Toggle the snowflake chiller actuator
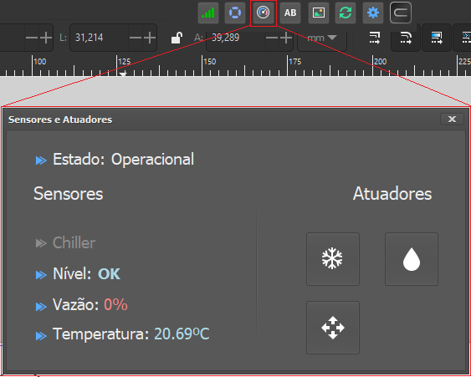Viewport: 471px width, 377px height. [333, 259]
